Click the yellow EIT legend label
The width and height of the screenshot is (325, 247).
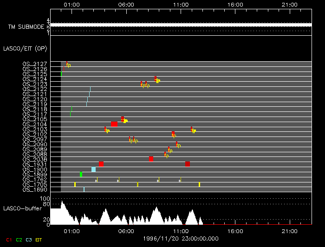[39, 240]
